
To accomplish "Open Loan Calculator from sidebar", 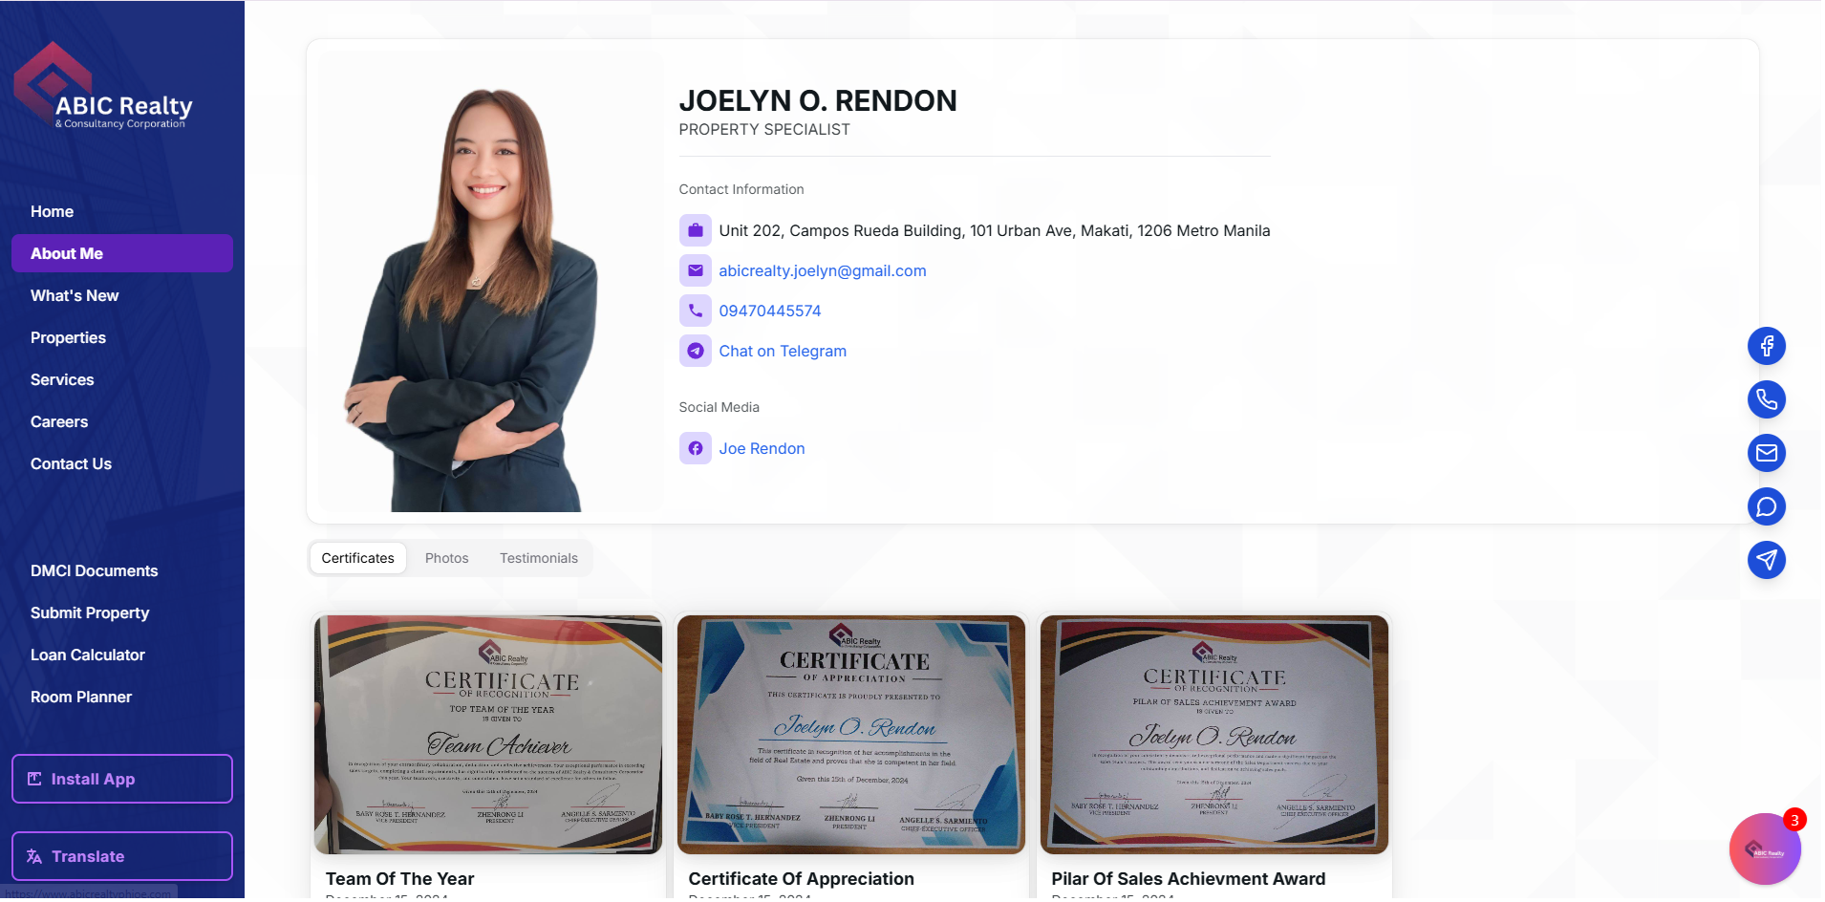I will coord(88,655).
